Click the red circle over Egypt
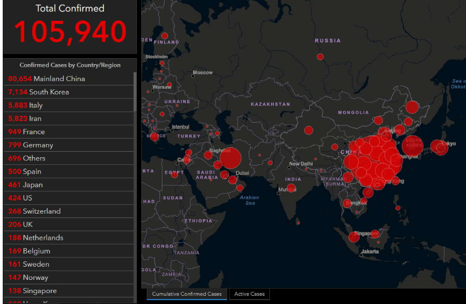The height and width of the screenshot is (304, 466). coord(175,175)
